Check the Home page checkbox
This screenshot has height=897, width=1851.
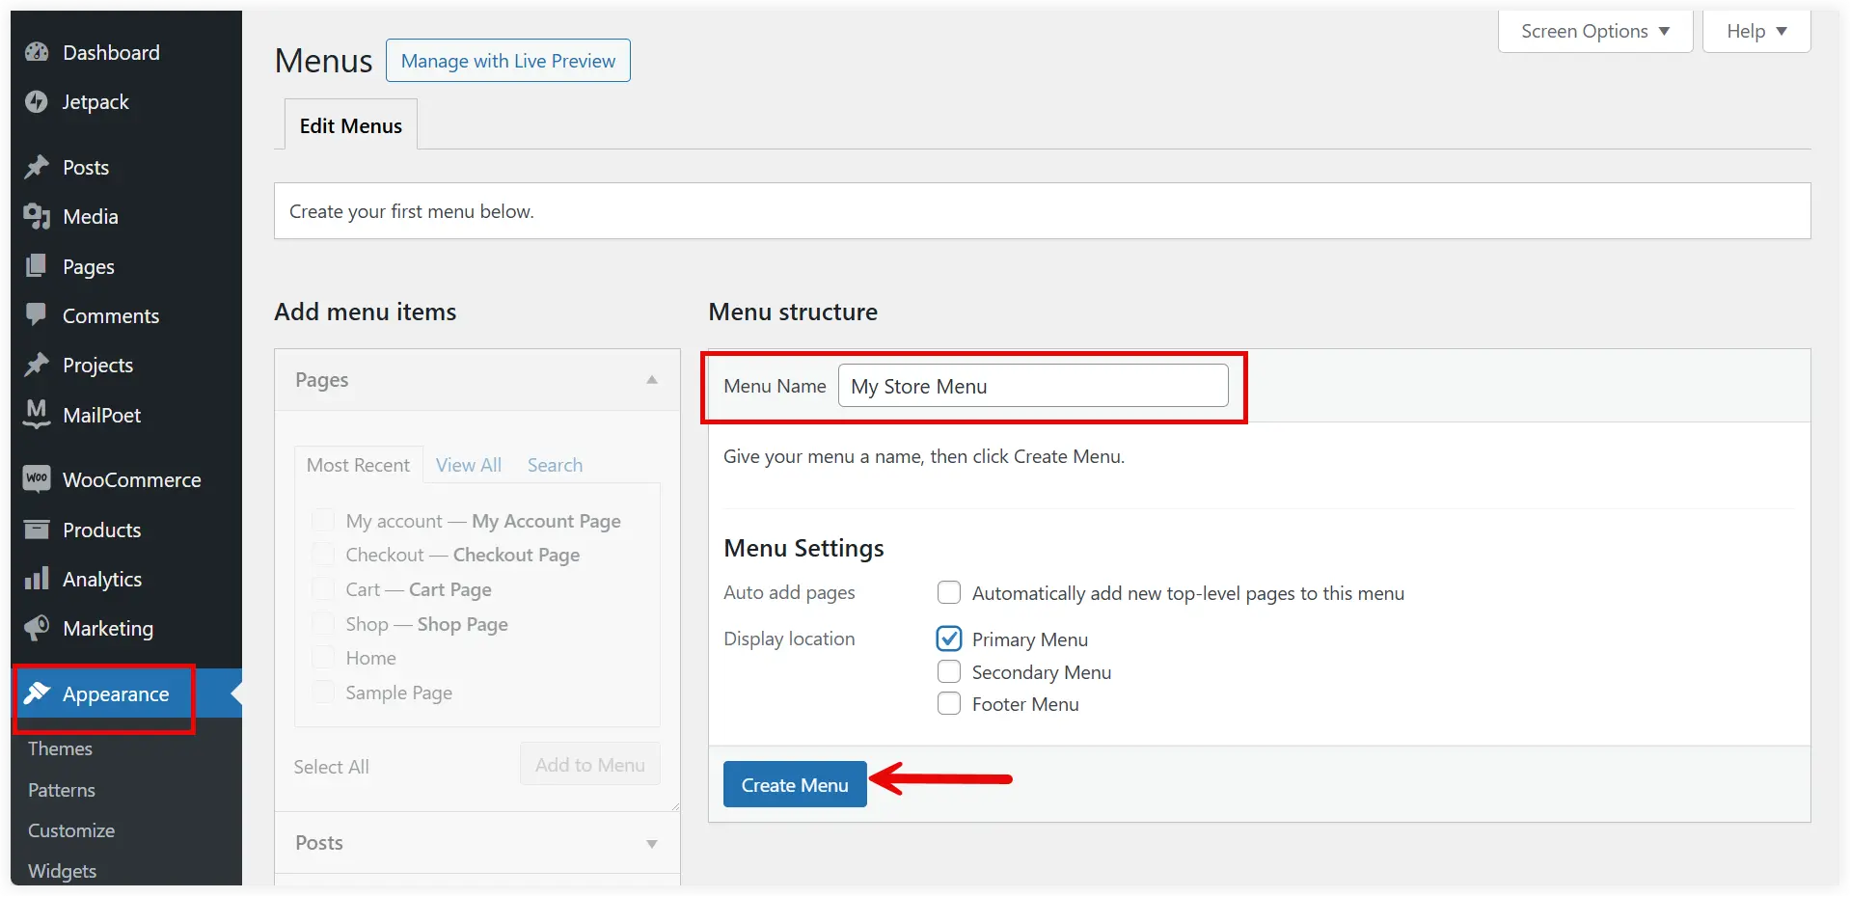pos(324,658)
